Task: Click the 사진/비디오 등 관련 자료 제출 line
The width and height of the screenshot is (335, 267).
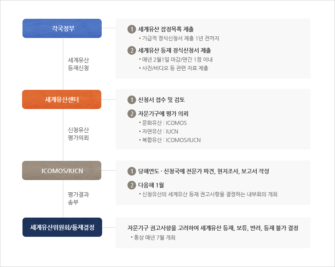Action: pyautogui.click(x=175, y=68)
